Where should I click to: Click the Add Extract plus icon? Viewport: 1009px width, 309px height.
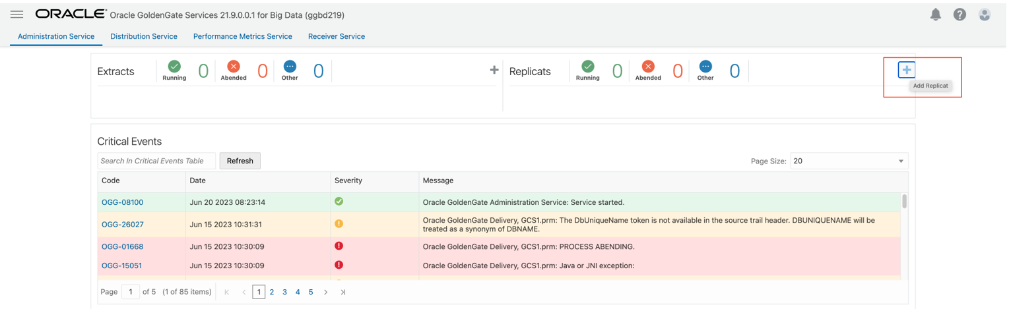pyautogui.click(x=494, y=70)
